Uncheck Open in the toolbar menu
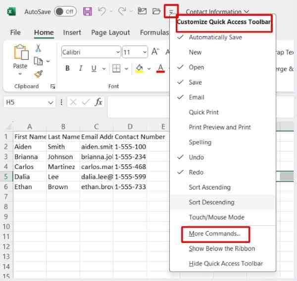This screenshot has height=281, width=297. (x=223, y=67)
